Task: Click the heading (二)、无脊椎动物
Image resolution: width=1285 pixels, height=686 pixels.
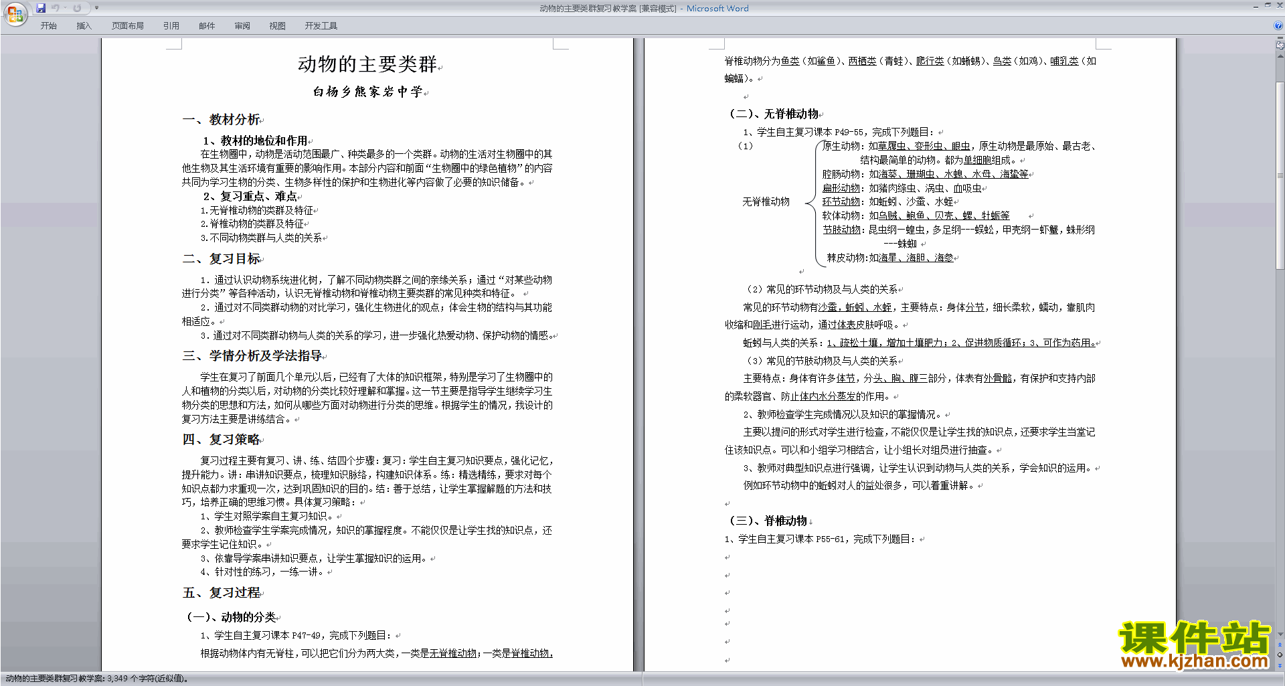Action: (774, 114)
